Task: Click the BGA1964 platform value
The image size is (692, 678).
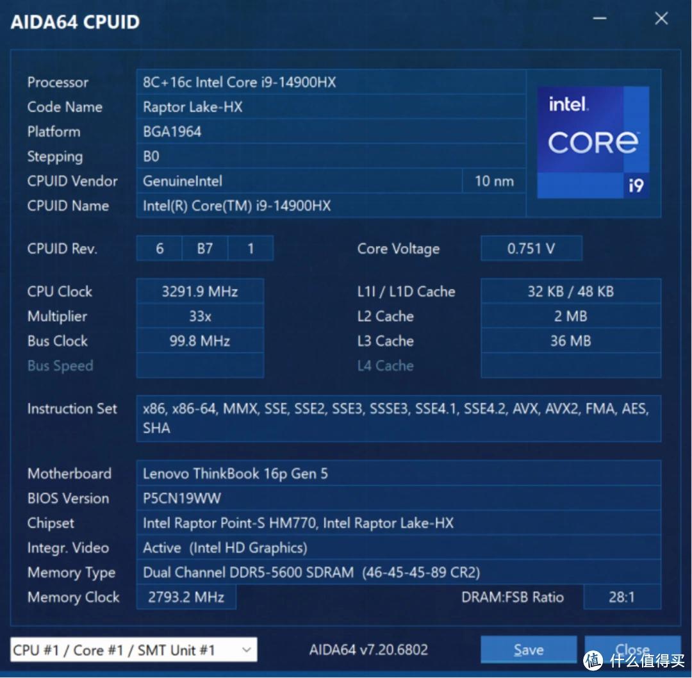Action: pos(331,131)
